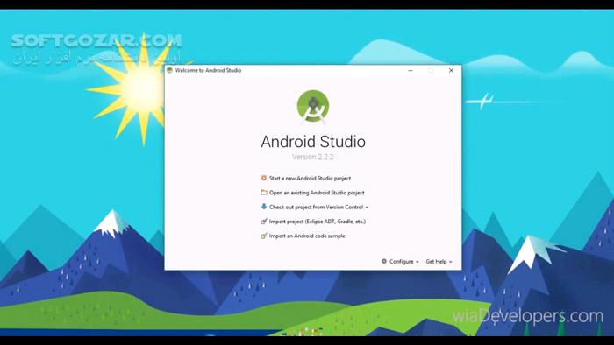Click the folder icon for opening existing project

point(264,193)
